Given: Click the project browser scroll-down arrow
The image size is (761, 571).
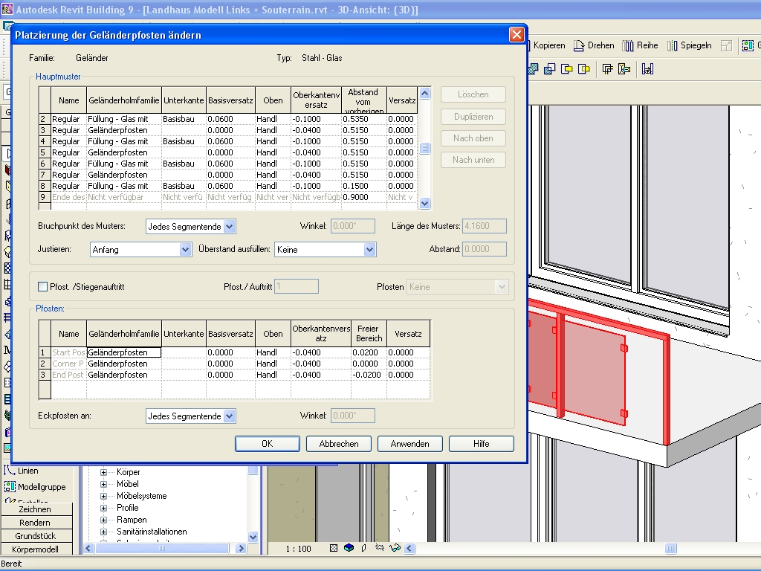Looking at the screenshot, I should point(253,537).
